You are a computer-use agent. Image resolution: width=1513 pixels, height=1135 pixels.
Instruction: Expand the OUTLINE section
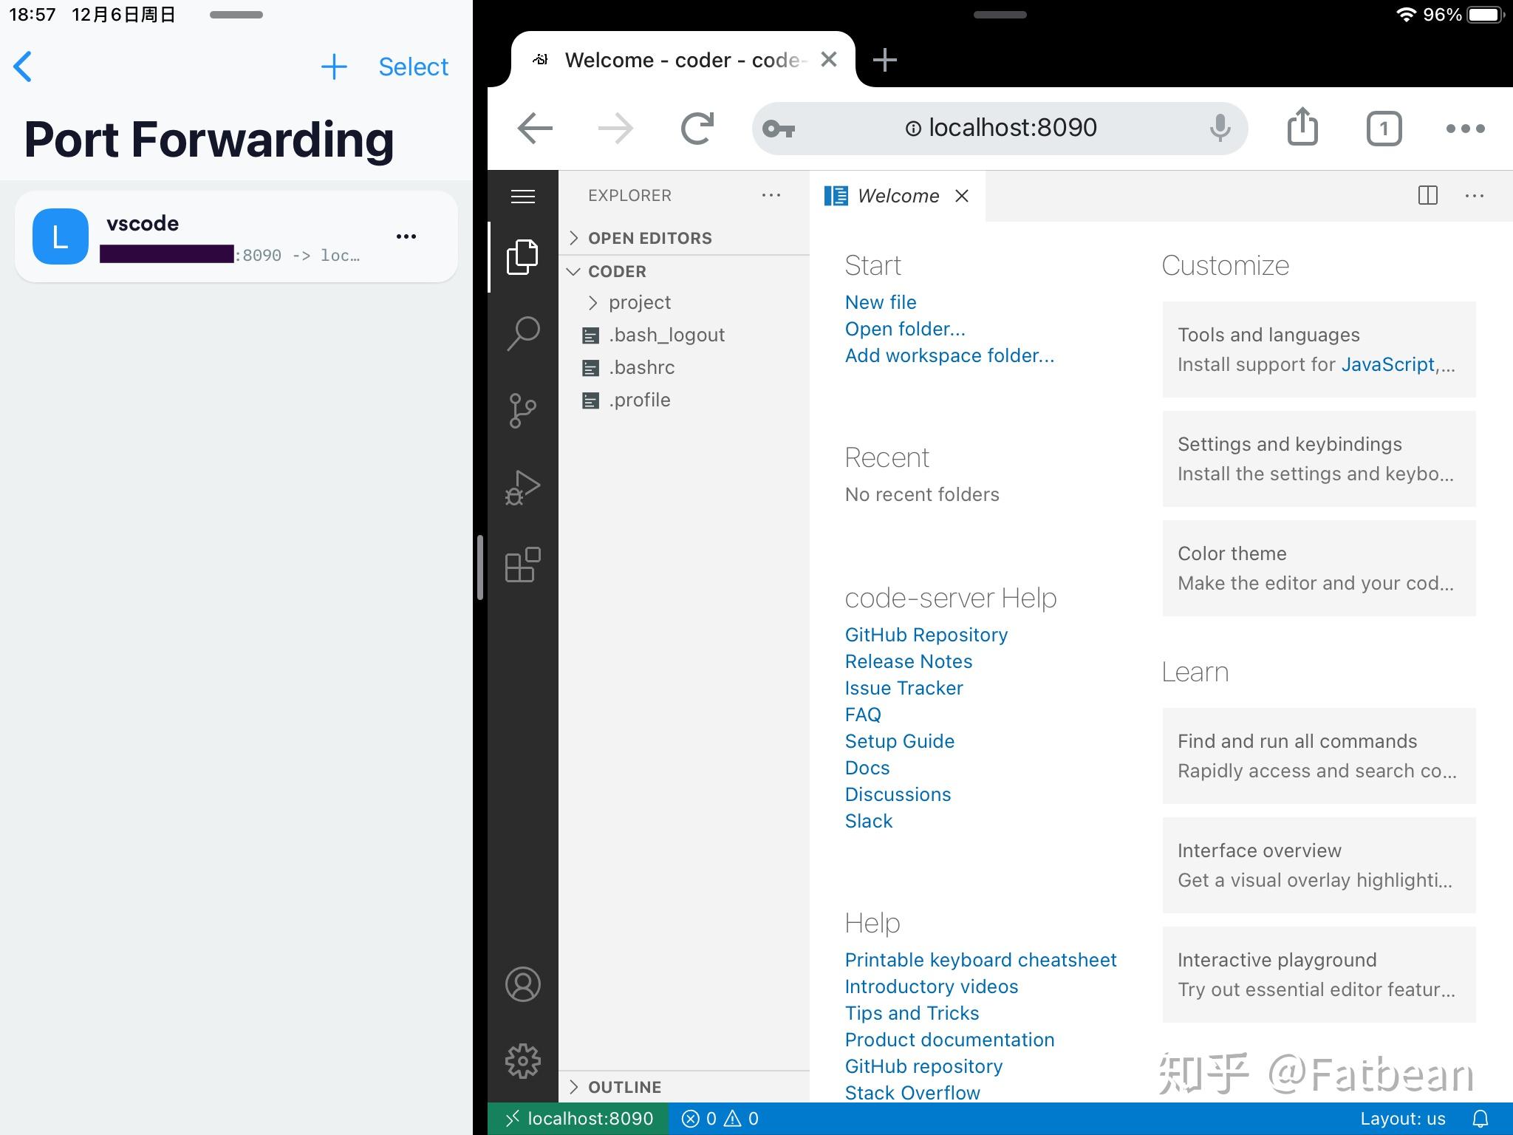click(x=574, y=1086)
